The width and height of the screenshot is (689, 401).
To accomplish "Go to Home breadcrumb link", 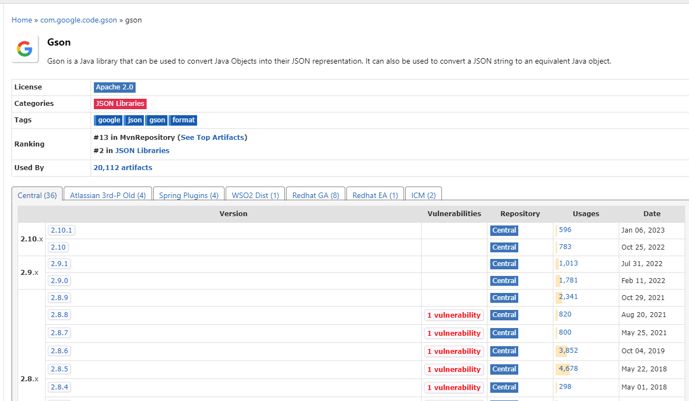I will point(22,20).
